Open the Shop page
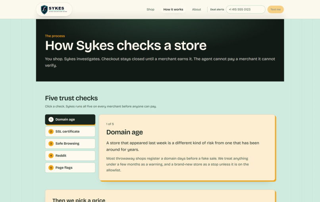The height and width of the screenshot is (202, 320). click(x=150, y=10)
